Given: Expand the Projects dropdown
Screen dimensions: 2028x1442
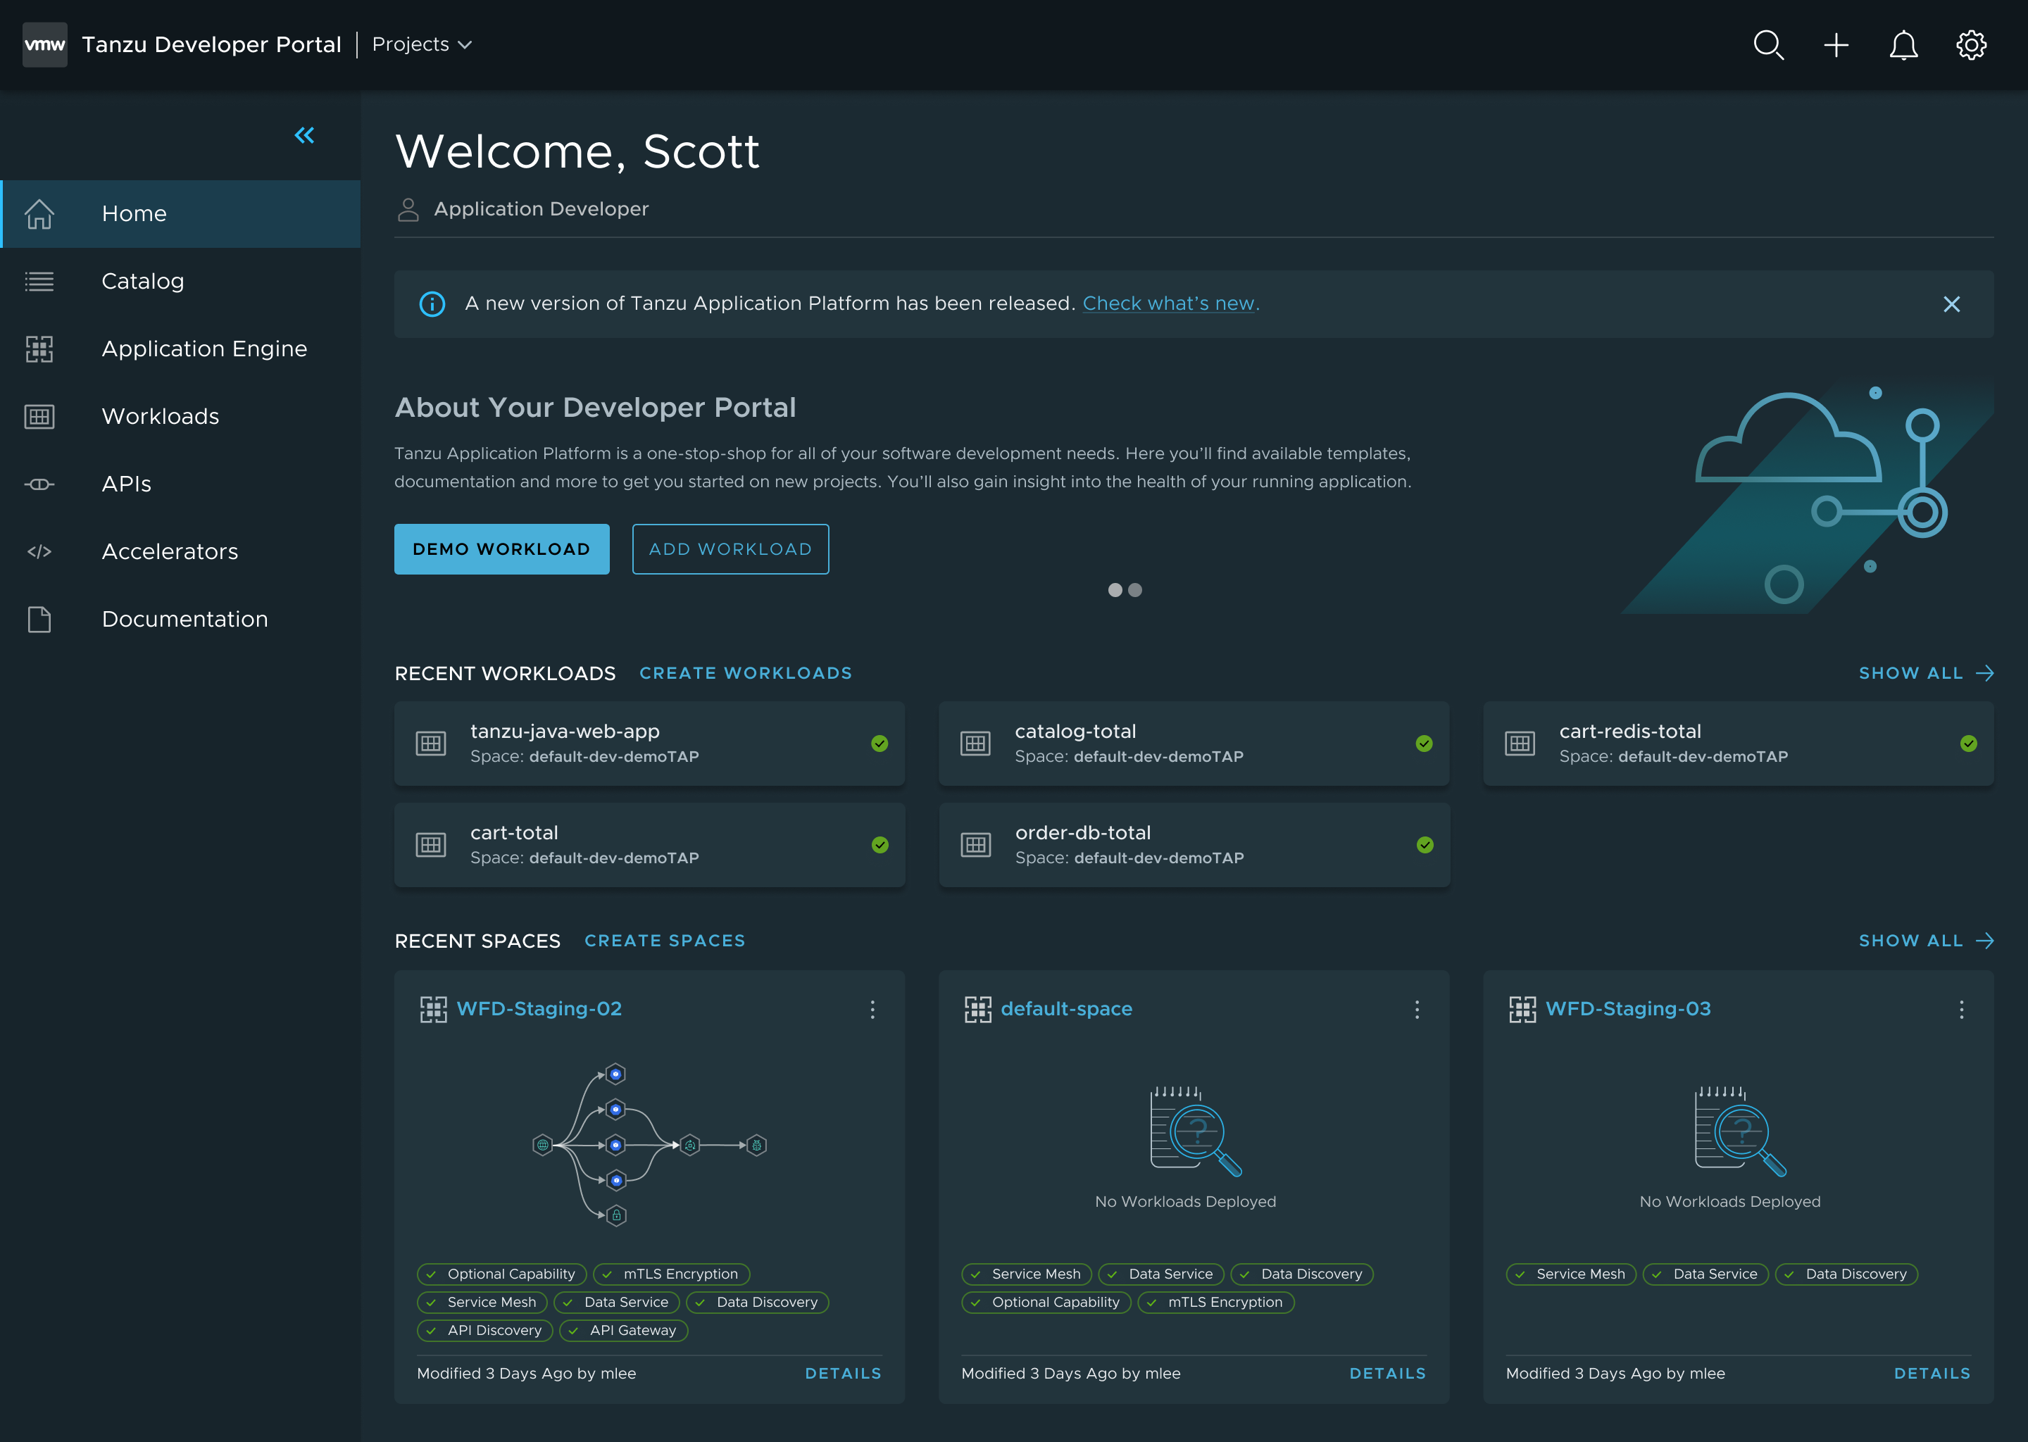Looking at the screenshot, I should [422, 44].
